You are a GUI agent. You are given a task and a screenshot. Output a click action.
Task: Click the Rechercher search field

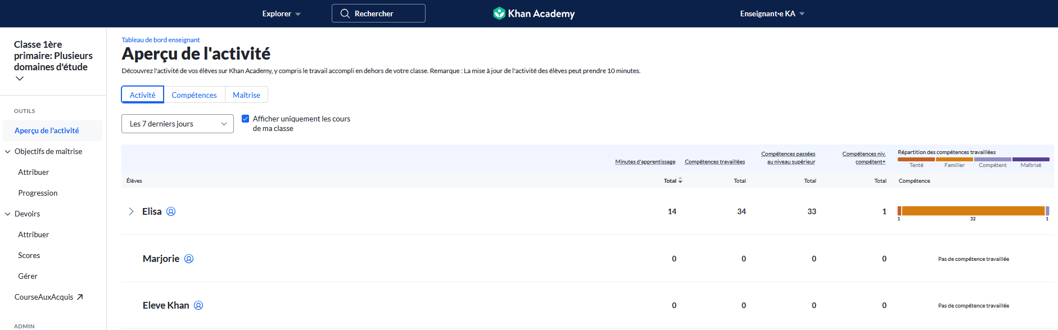[x=378, y=13]
